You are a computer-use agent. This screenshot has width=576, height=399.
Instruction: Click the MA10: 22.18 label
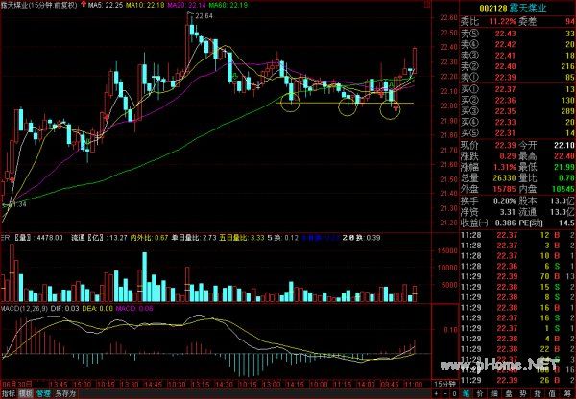coord(145,5)
